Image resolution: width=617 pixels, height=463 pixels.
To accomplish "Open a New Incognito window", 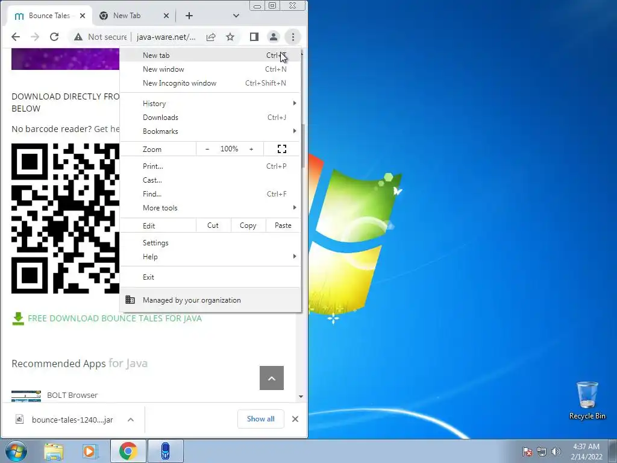I will tap(210, 83).
